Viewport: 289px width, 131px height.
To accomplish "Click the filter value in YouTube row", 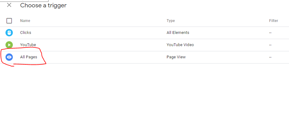I will coord(270,45).
